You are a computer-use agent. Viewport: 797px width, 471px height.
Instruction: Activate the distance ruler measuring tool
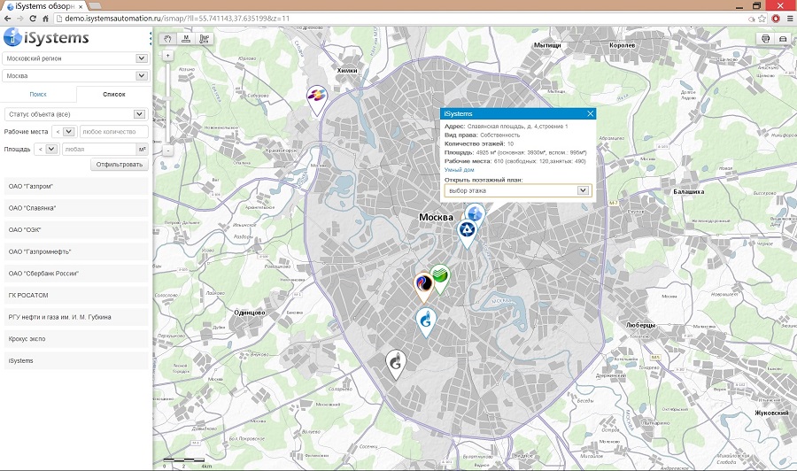point(186,39)
